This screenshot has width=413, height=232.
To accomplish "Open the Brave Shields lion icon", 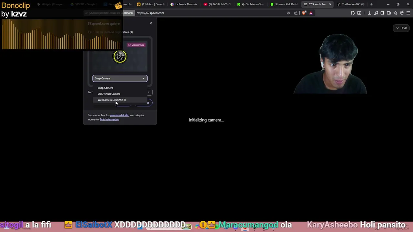I will (x=304, y=13).
